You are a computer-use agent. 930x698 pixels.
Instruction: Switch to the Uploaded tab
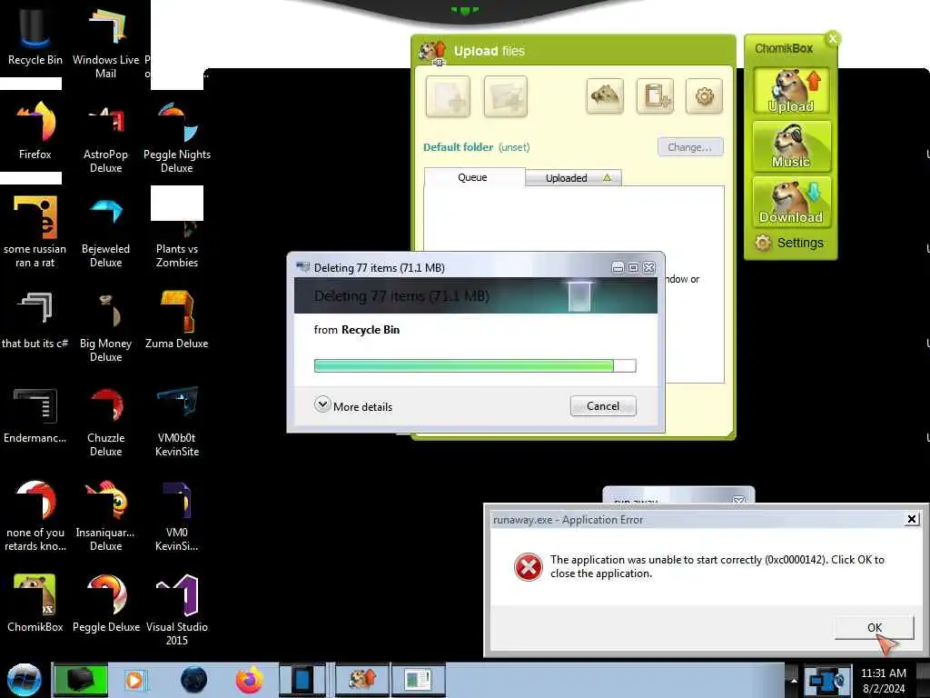pos(573,178)
